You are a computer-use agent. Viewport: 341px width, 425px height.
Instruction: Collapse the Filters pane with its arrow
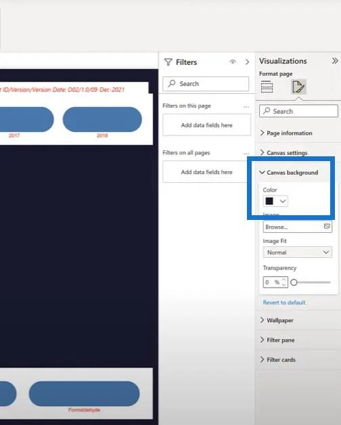coord(247,62)
